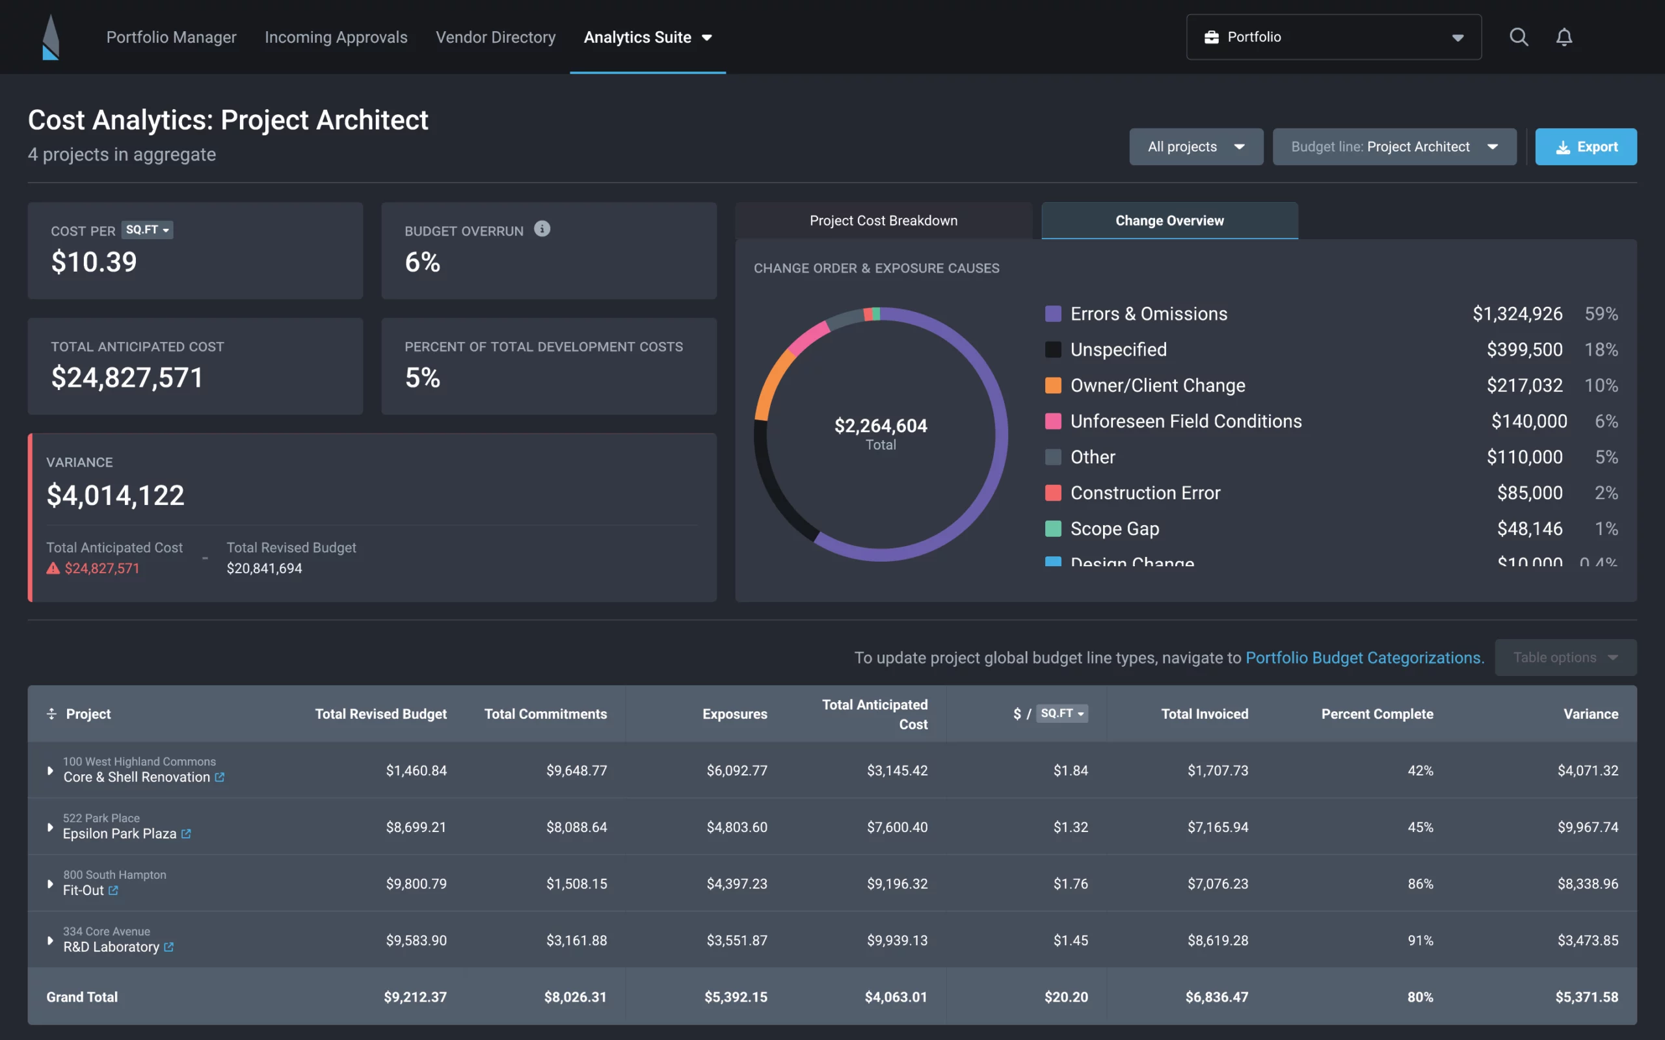Click the info icon beside Budget Overrun

[543, 229]
